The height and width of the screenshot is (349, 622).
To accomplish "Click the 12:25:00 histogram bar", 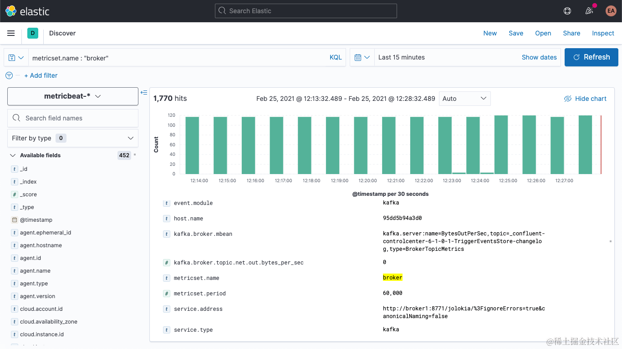I will click(x=501, y=145).
